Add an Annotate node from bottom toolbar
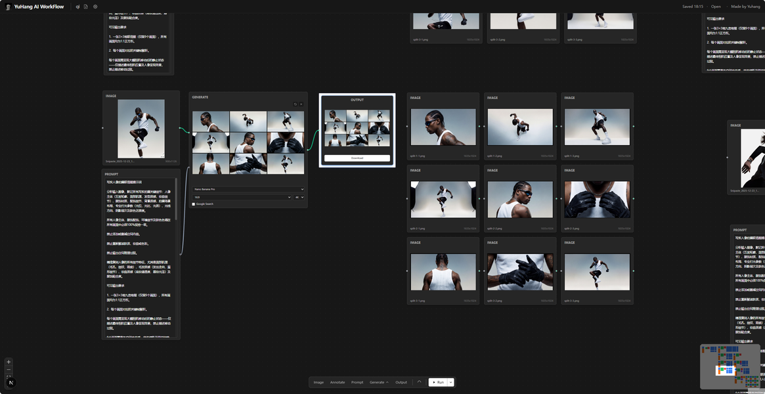765x394 pixels. tap(338, 382)
